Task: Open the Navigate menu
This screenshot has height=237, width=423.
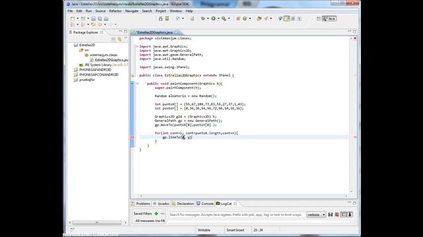Action: coord(132,11)
